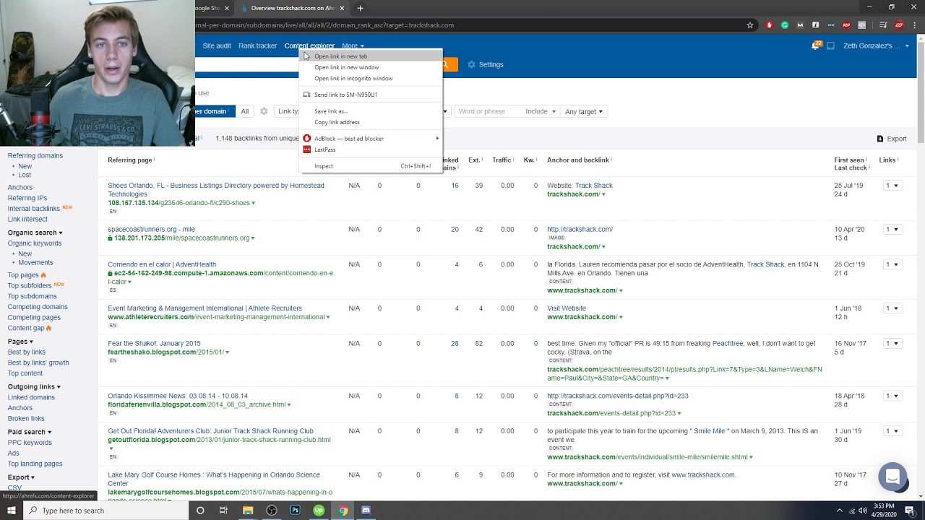This screenshot has width=925, height=520.
Task: Click in the Word or phrase field
Action: [x=488, y=111]
